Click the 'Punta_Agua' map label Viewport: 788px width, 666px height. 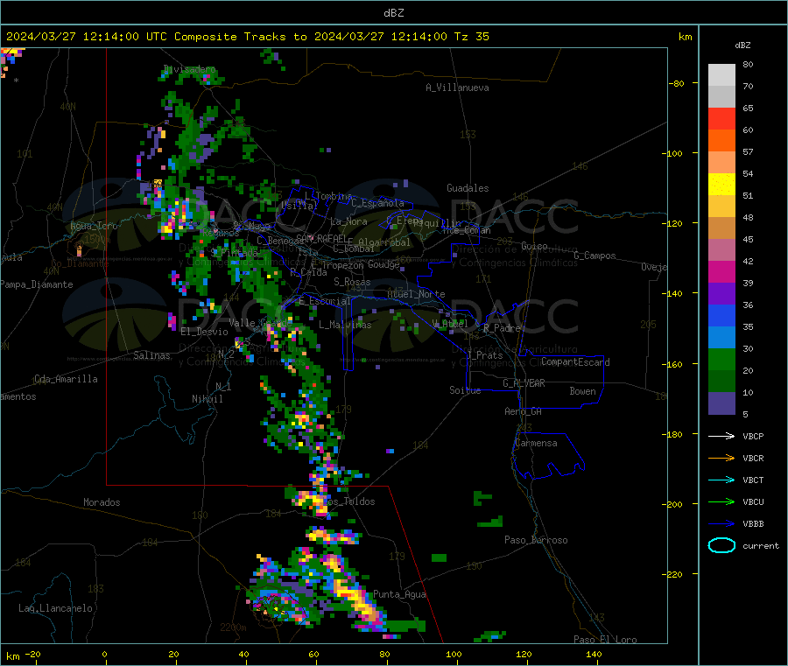coord(399,594)
